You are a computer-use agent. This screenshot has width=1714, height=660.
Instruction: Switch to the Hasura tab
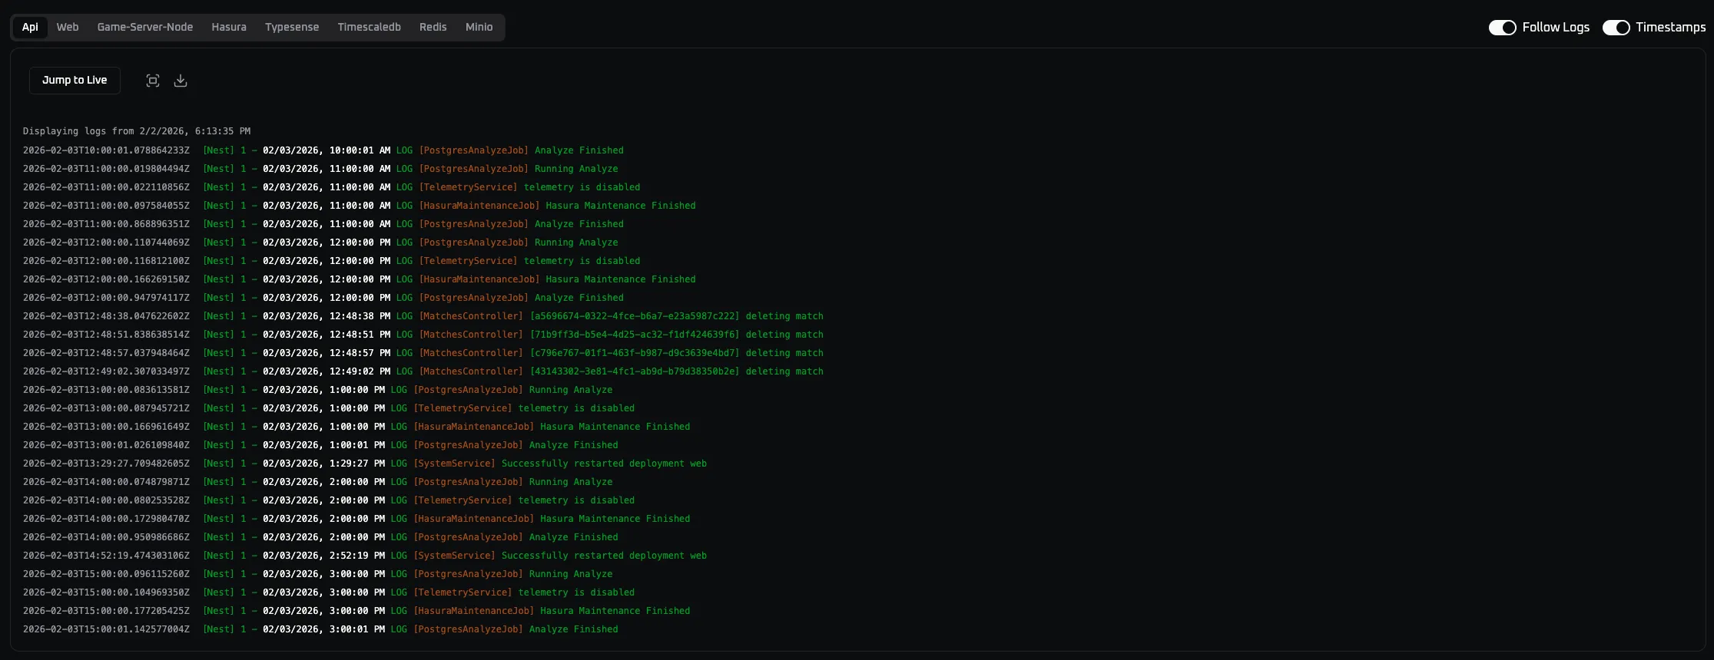click(229, 27)
